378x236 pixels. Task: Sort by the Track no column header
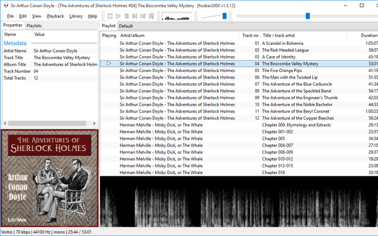click(x=250, y=35)
